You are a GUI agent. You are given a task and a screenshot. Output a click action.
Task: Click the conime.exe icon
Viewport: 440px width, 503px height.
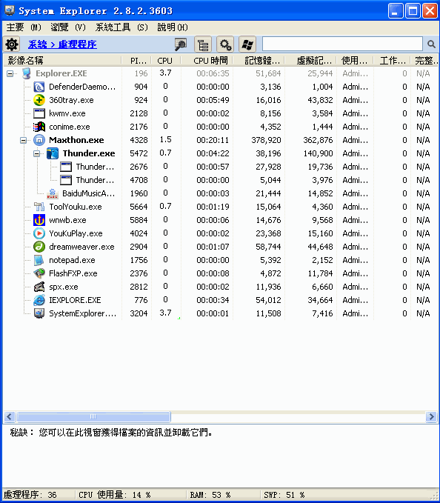pos(39,127)
